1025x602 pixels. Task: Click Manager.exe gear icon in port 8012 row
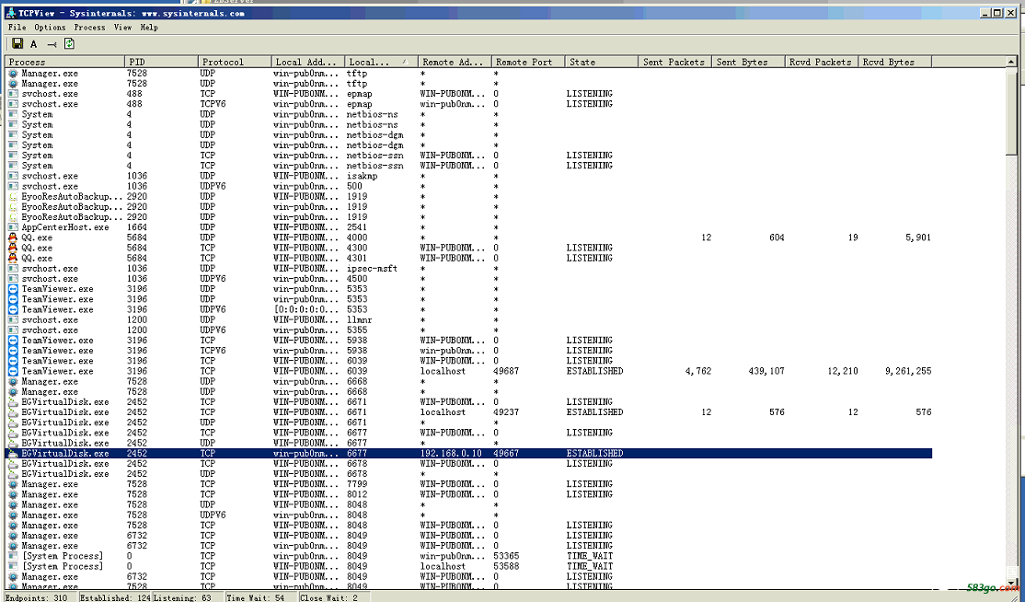coord(13,495)
